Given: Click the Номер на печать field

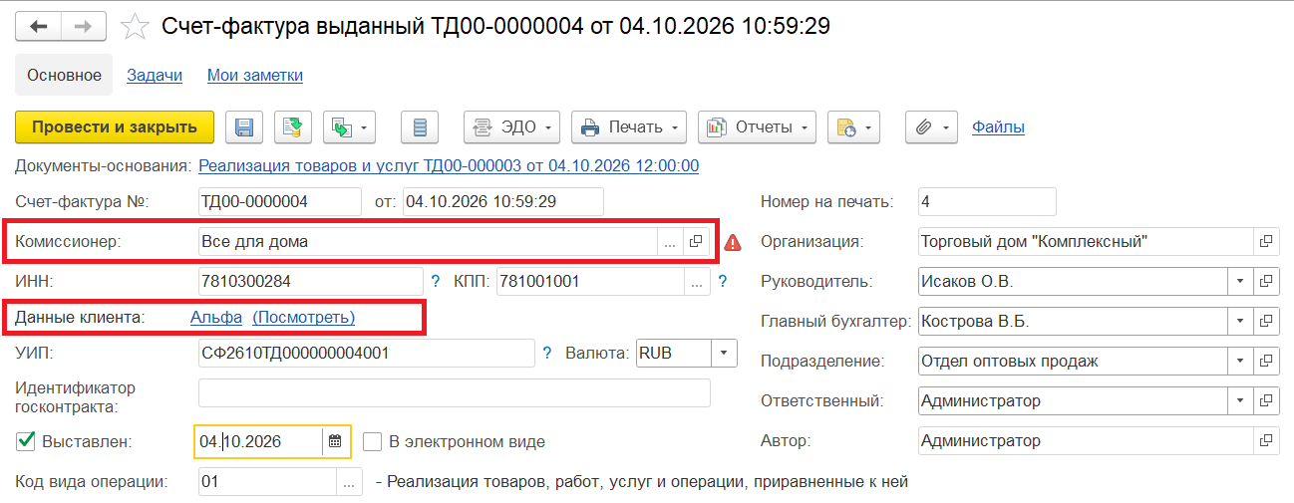Looking at the screenshot, I should 987,201.
